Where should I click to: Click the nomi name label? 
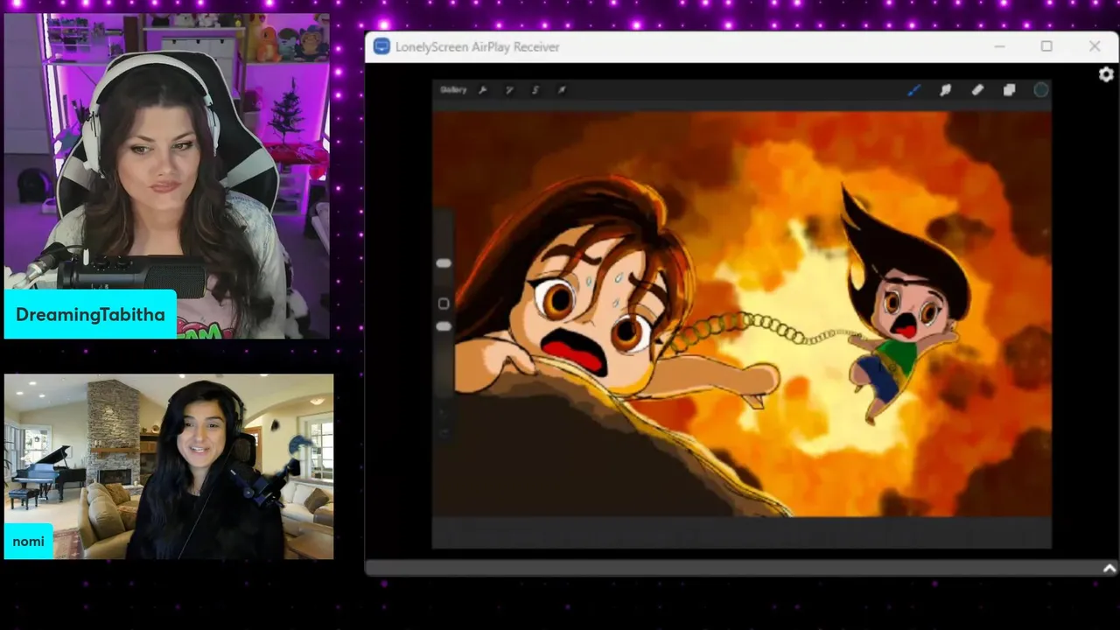[28, 542]
